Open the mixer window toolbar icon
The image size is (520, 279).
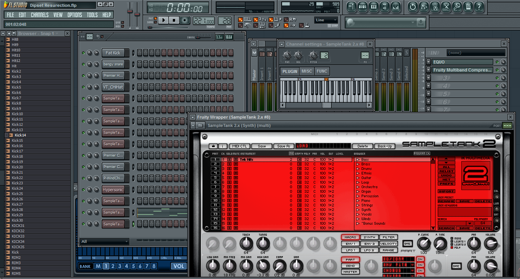pyautogui.click(x=396, y=6)
